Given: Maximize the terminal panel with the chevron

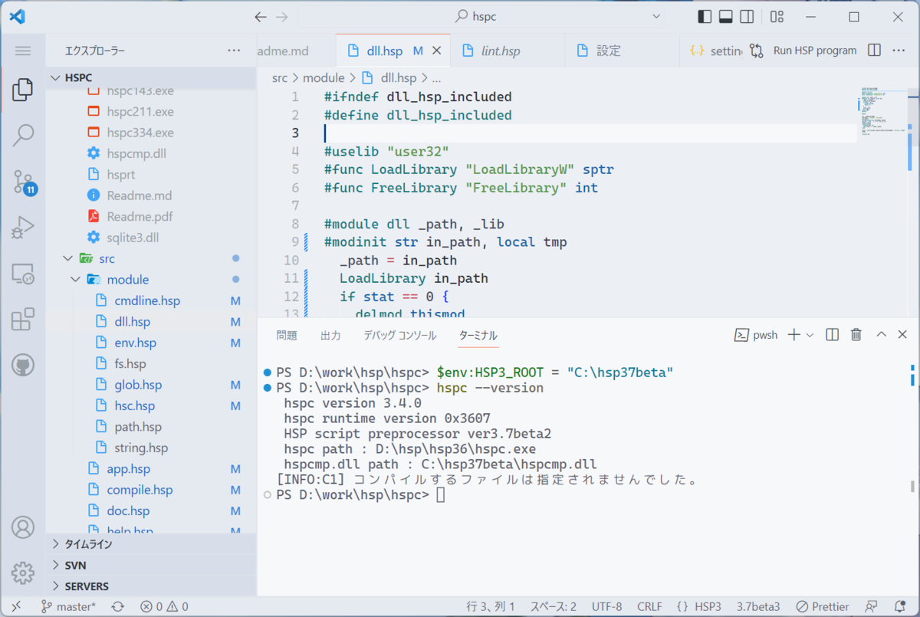Looking at the screenshot, I should [x=881, y=334].
